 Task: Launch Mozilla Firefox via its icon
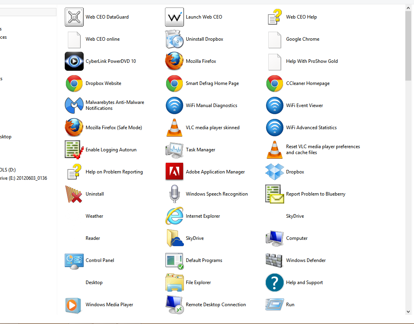(174, 61)
